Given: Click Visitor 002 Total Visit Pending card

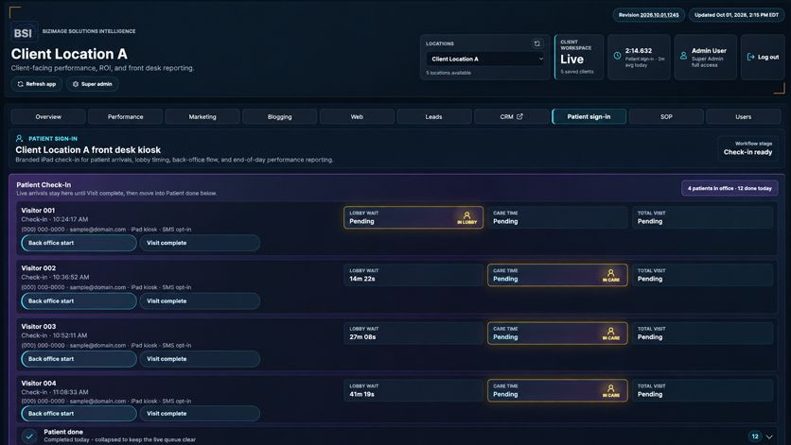Looking at the screenshot, I should pyautogui.click(x=702, y=275).
